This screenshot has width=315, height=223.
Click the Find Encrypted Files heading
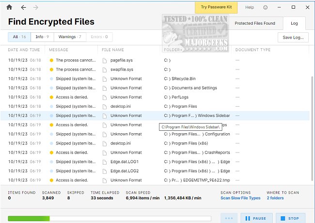point(51,22)
